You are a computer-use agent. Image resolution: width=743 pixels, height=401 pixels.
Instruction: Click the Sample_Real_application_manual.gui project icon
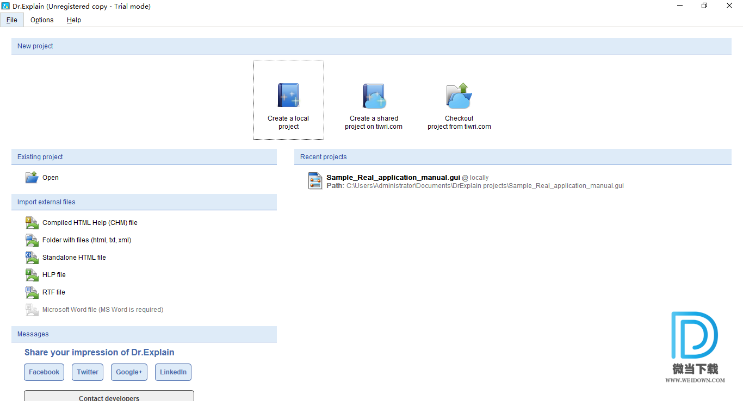pos(315,180)
